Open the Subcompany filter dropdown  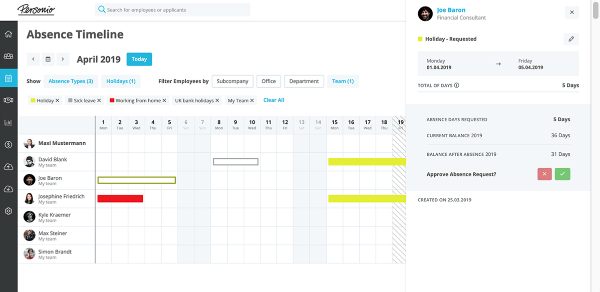point(232,81)
